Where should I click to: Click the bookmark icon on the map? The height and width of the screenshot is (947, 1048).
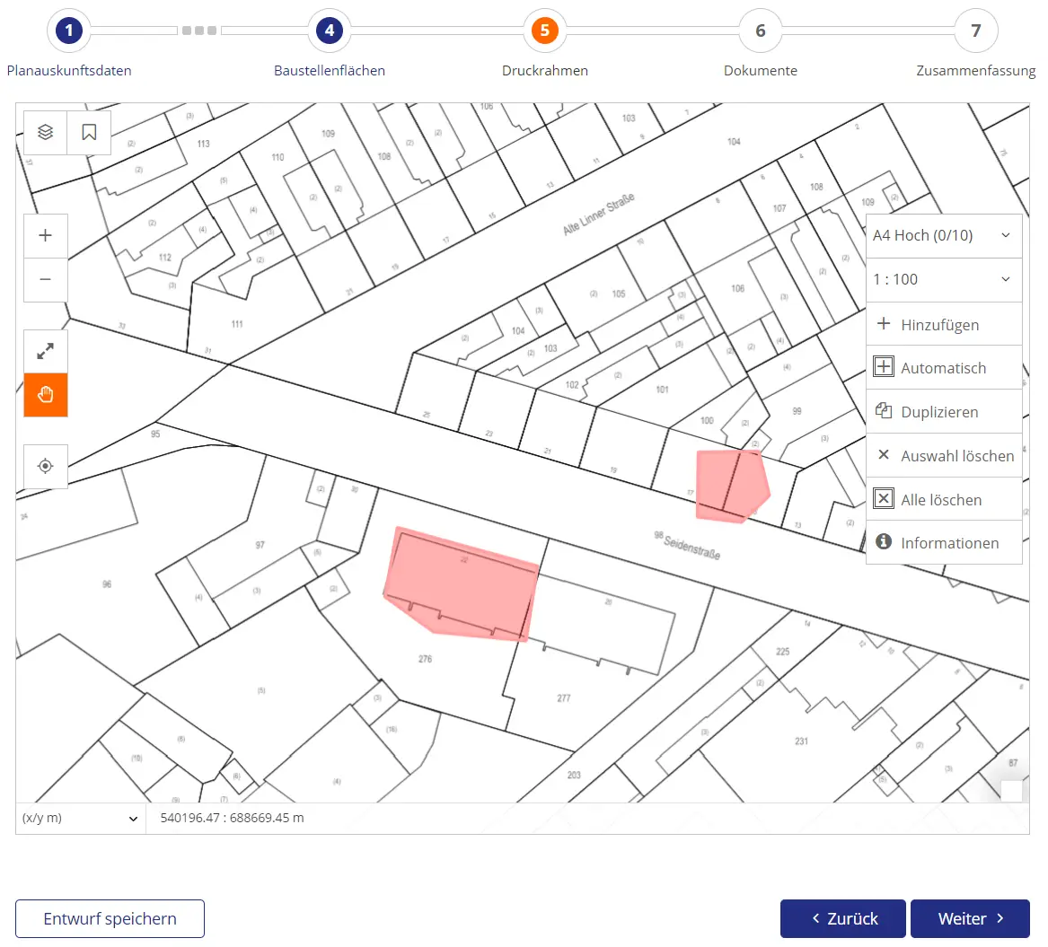(88, 132)
